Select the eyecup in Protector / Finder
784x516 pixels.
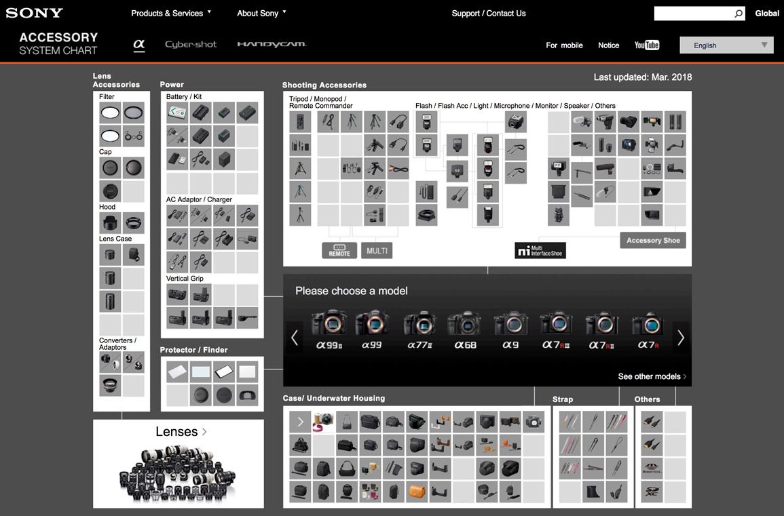point(247,395)
